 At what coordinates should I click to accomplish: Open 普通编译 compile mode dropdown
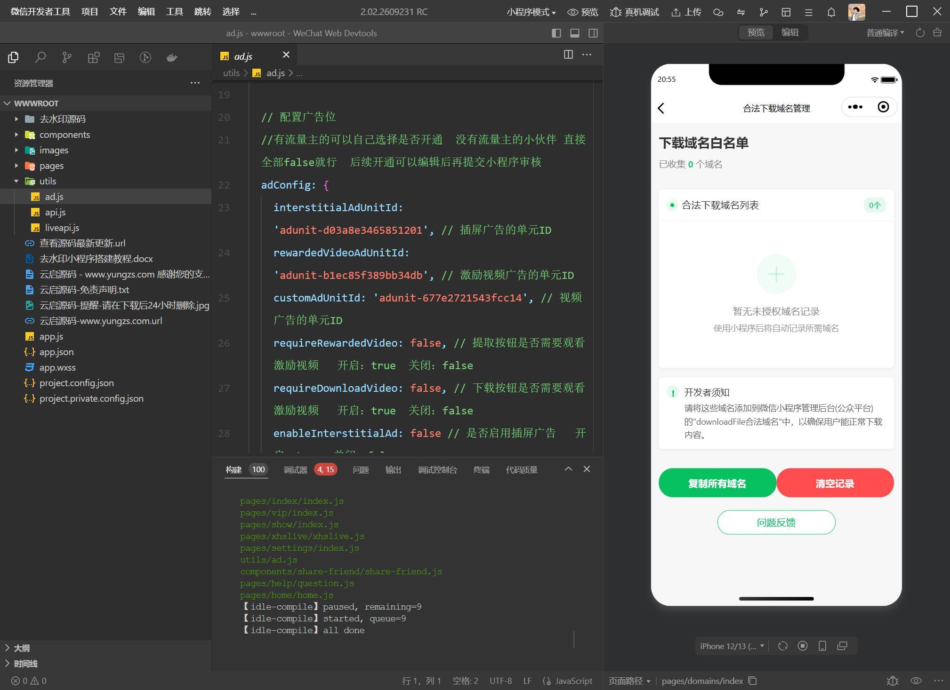point(885,32)
